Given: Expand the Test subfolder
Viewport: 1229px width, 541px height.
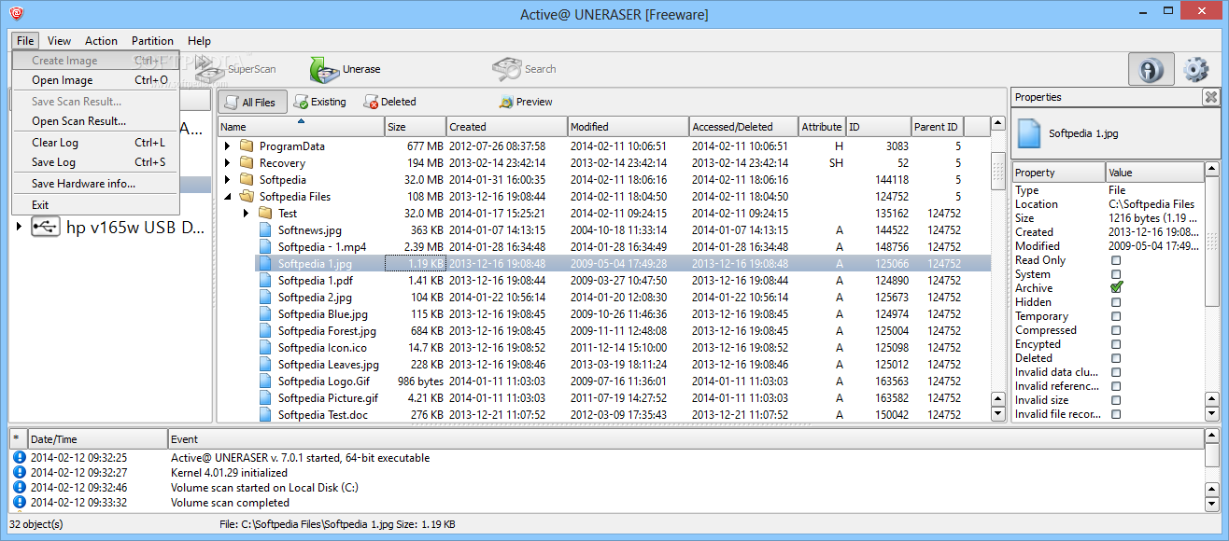Looking at the screenshot, I should (246, 214).
